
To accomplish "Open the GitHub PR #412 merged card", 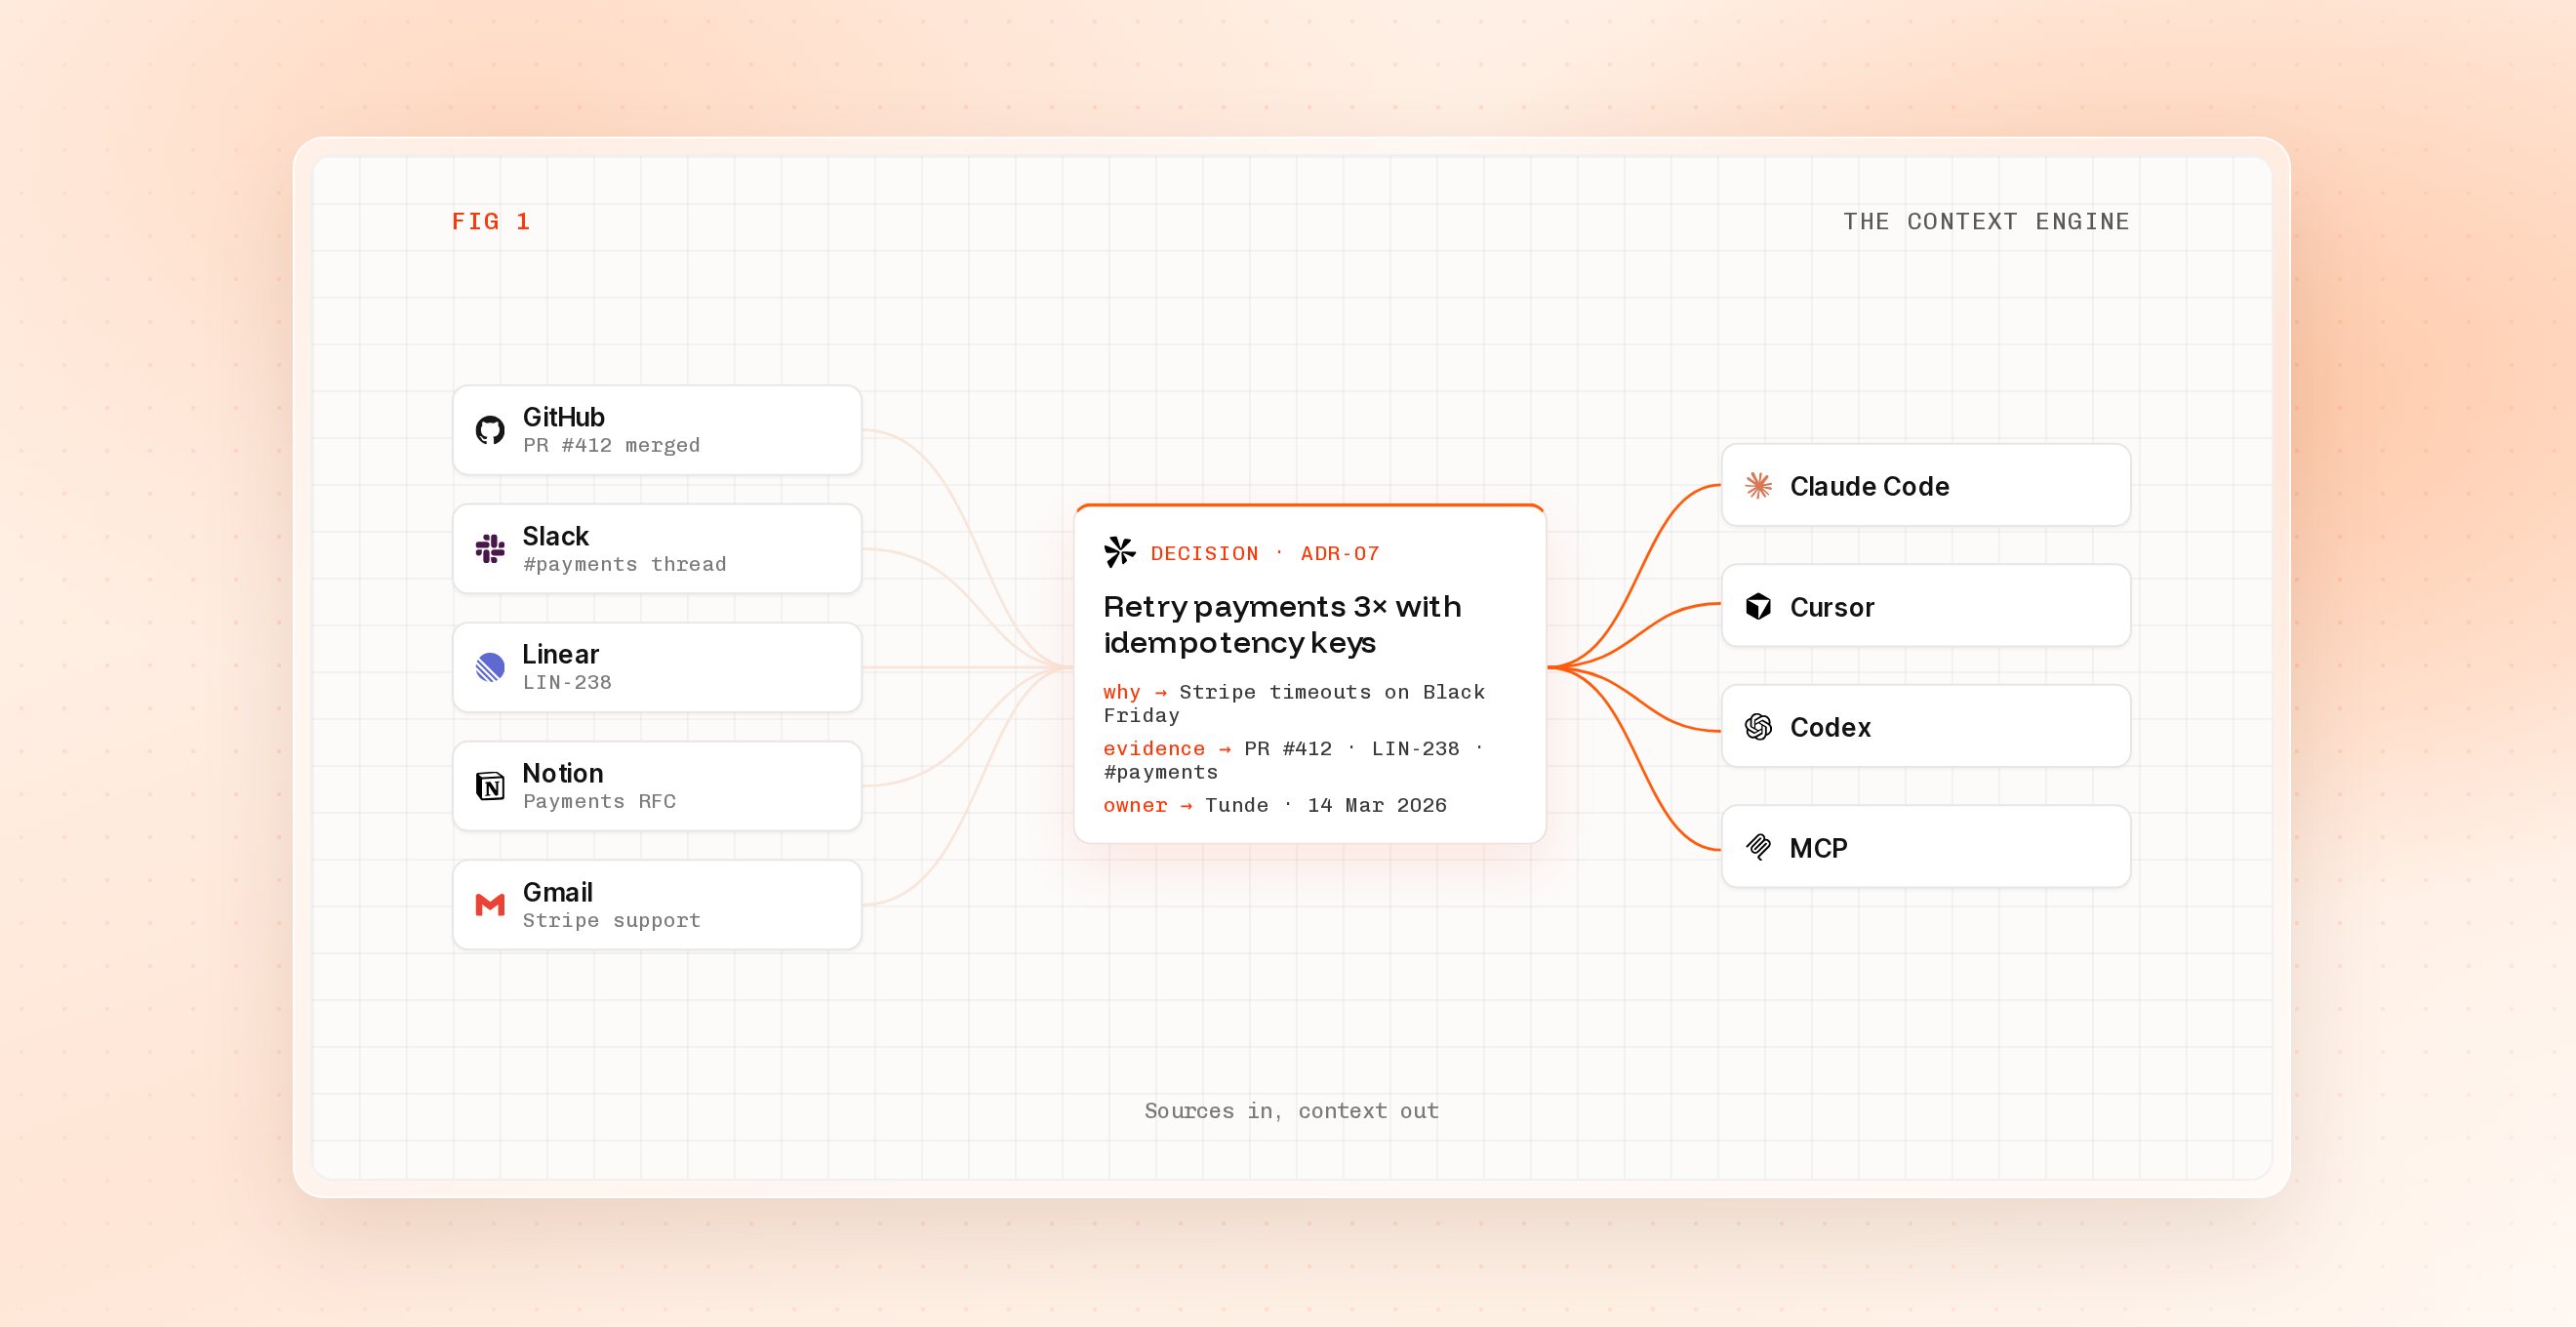I will (x=657, y=430).
